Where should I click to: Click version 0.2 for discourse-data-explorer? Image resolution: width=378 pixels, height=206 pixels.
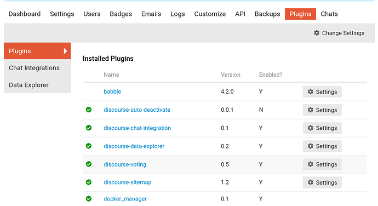(225, 146)
